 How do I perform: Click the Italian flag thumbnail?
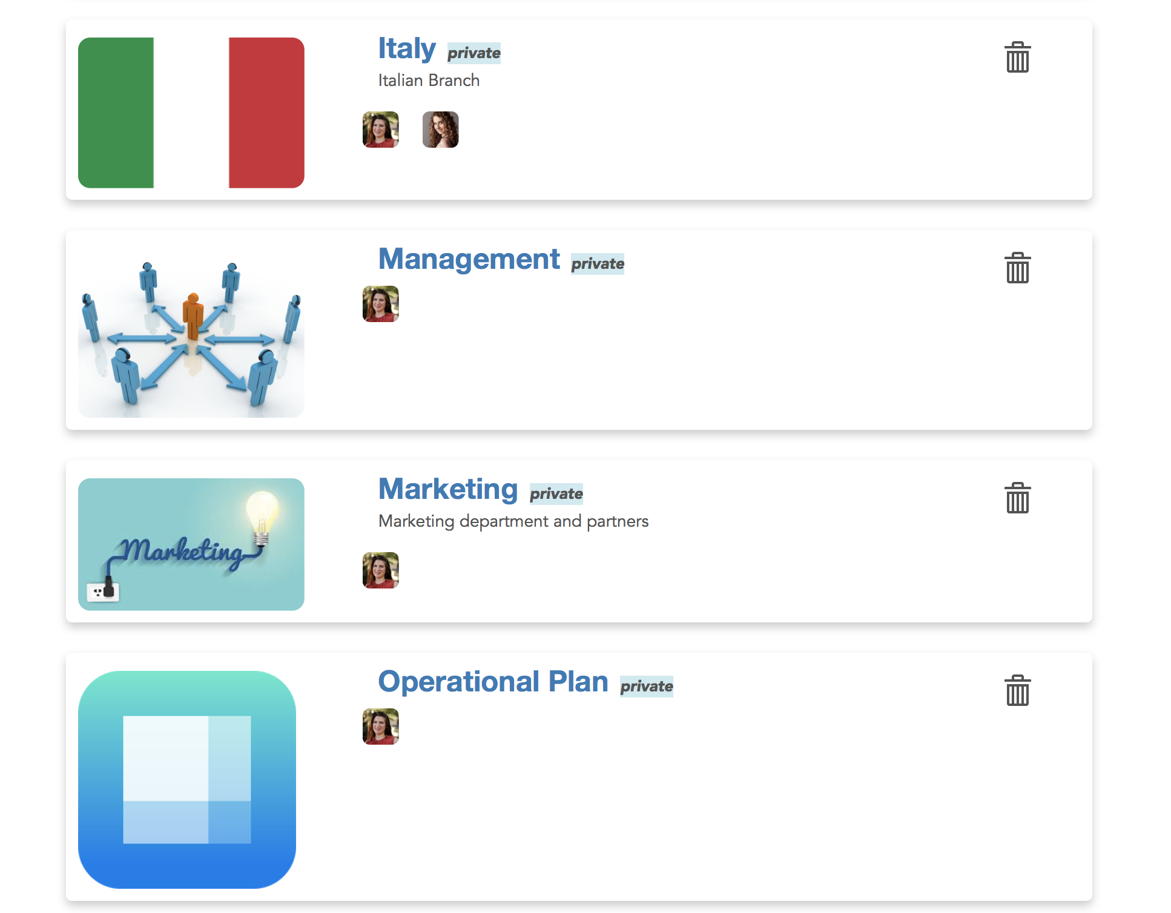point(191,112)
